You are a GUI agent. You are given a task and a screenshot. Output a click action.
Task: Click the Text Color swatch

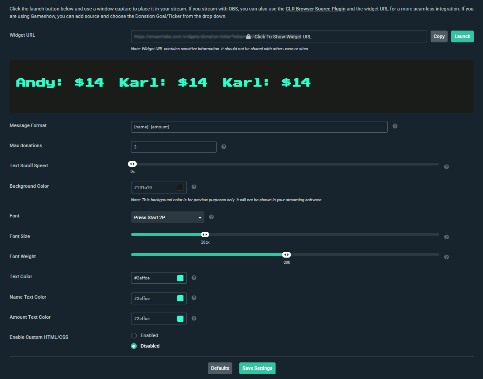point(180,278)
